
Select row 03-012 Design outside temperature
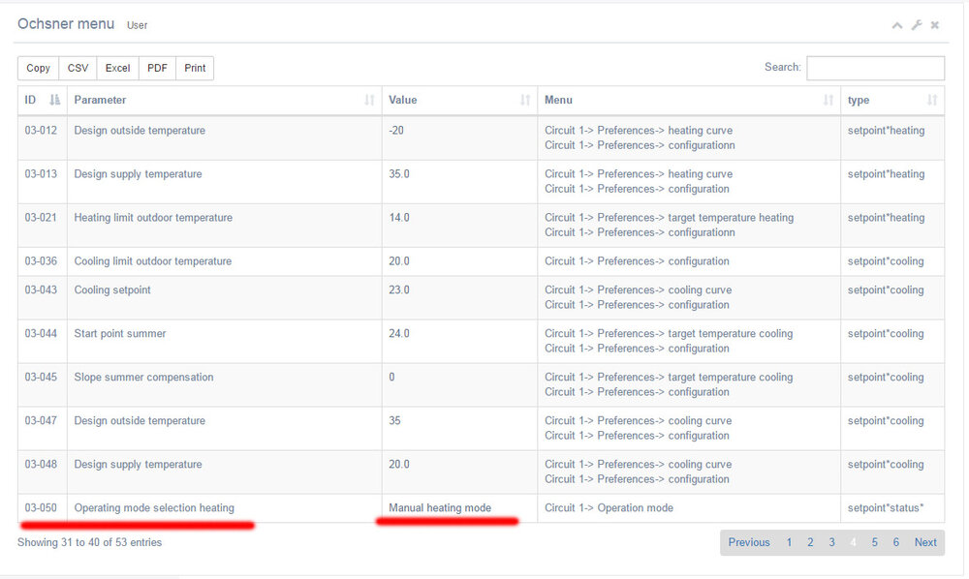click(140, 131)
